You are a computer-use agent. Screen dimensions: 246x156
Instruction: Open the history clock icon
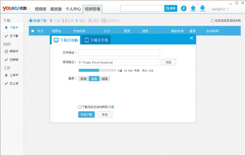pyautogui.click(x=184, y=9)
